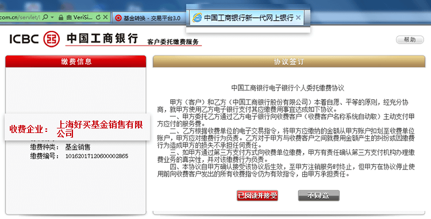Click the 客户委托缴费服务 subtitle text
Image resolution: width=431 pixels, height=219 pixels.
(173, 42)
